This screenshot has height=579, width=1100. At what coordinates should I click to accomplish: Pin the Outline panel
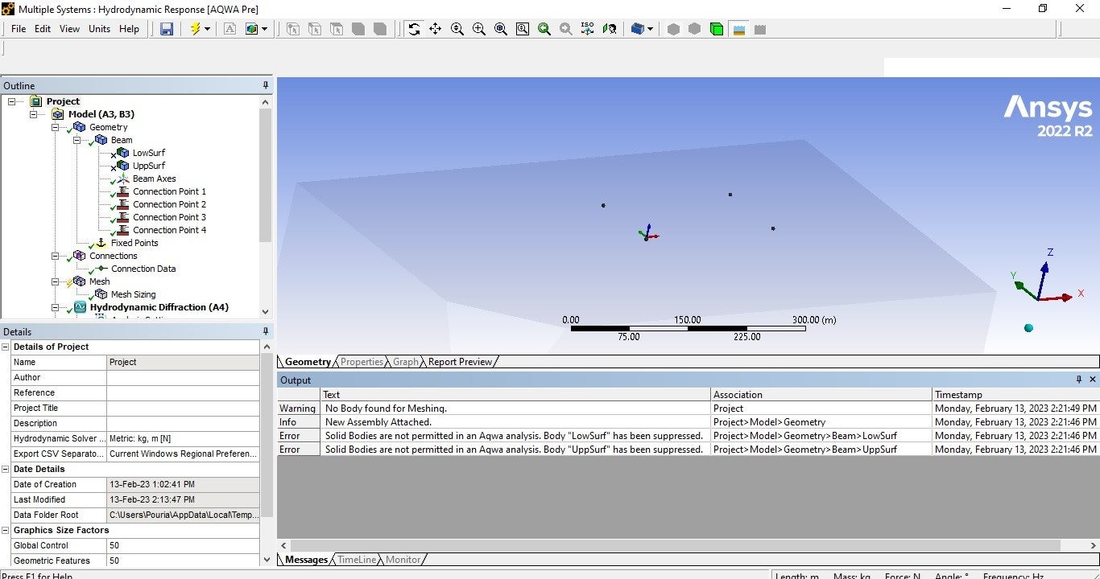[x=266, y=85]
